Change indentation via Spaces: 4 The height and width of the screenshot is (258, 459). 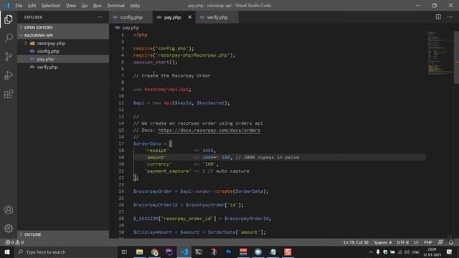382,242
